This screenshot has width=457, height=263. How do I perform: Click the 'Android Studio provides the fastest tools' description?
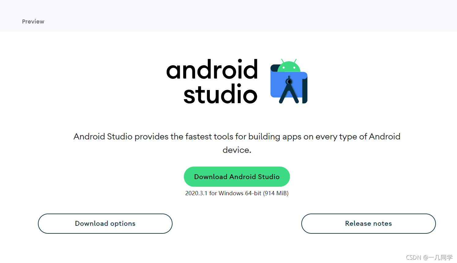(237, 143)
